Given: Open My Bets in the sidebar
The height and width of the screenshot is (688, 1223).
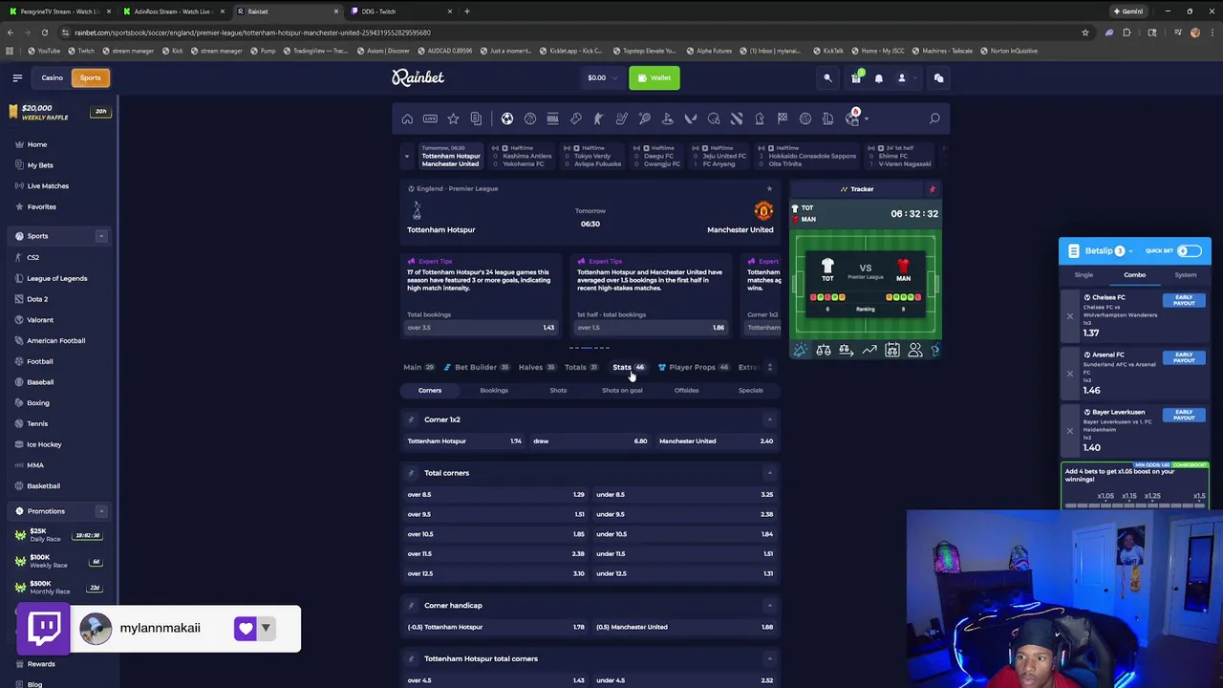Looking at the screenshot, I should [x=40, y=165].
